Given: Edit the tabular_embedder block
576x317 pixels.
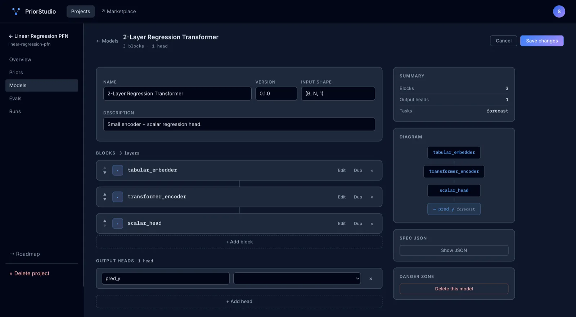Looking at the screenshot, I should pyautogui.click(x=342, y=170).
